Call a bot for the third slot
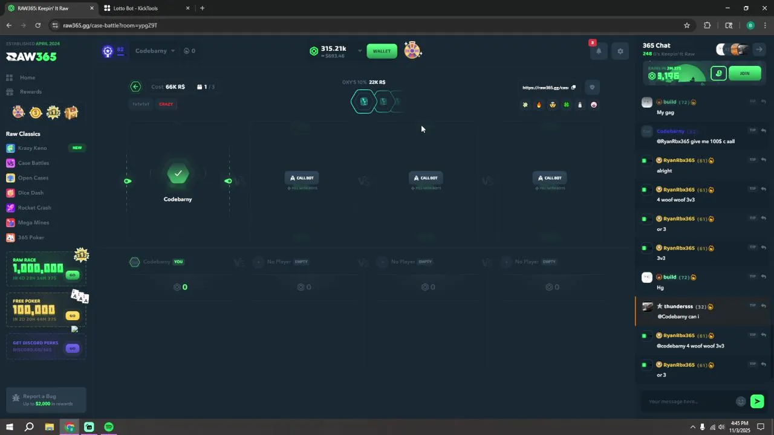 tap(426, 178)
